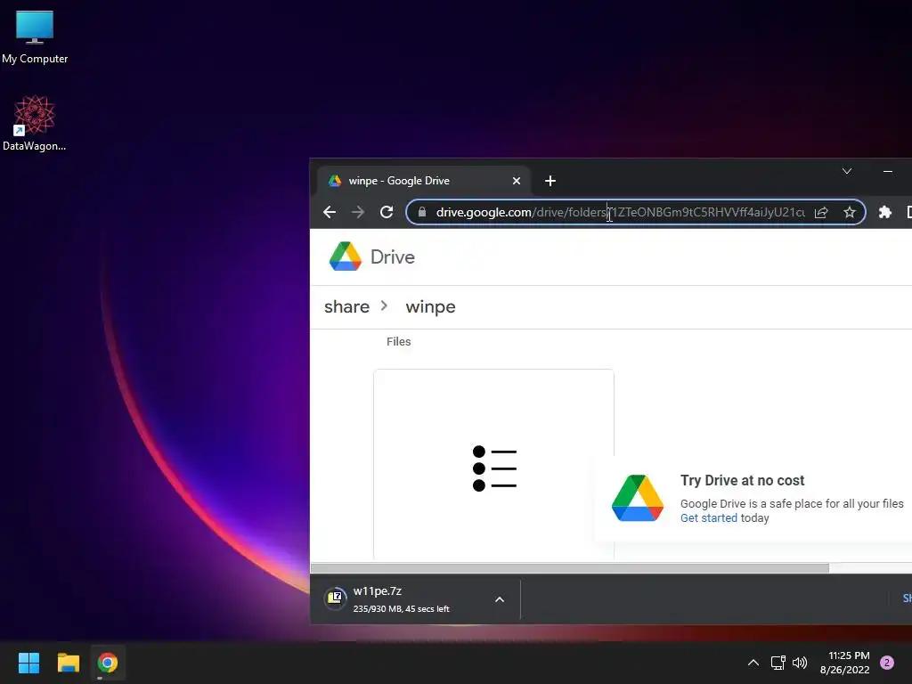Open the Windows Start menu
This screenshot has width=912, height=684.
coord(28,663)
